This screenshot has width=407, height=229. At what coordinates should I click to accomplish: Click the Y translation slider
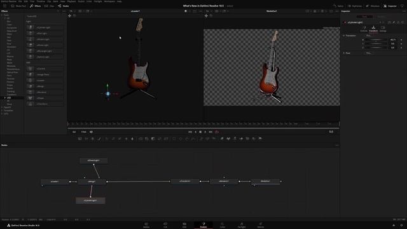(x=376, y=44)
